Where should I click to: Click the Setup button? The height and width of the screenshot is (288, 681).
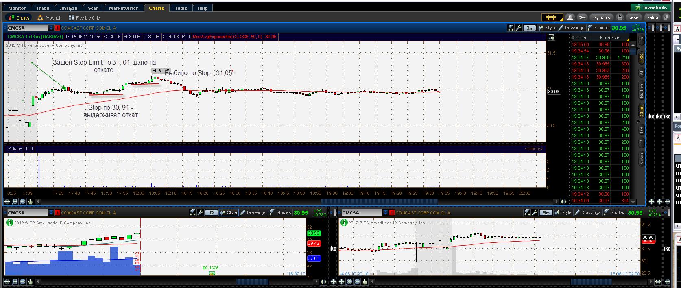click(x=652, y=17)
